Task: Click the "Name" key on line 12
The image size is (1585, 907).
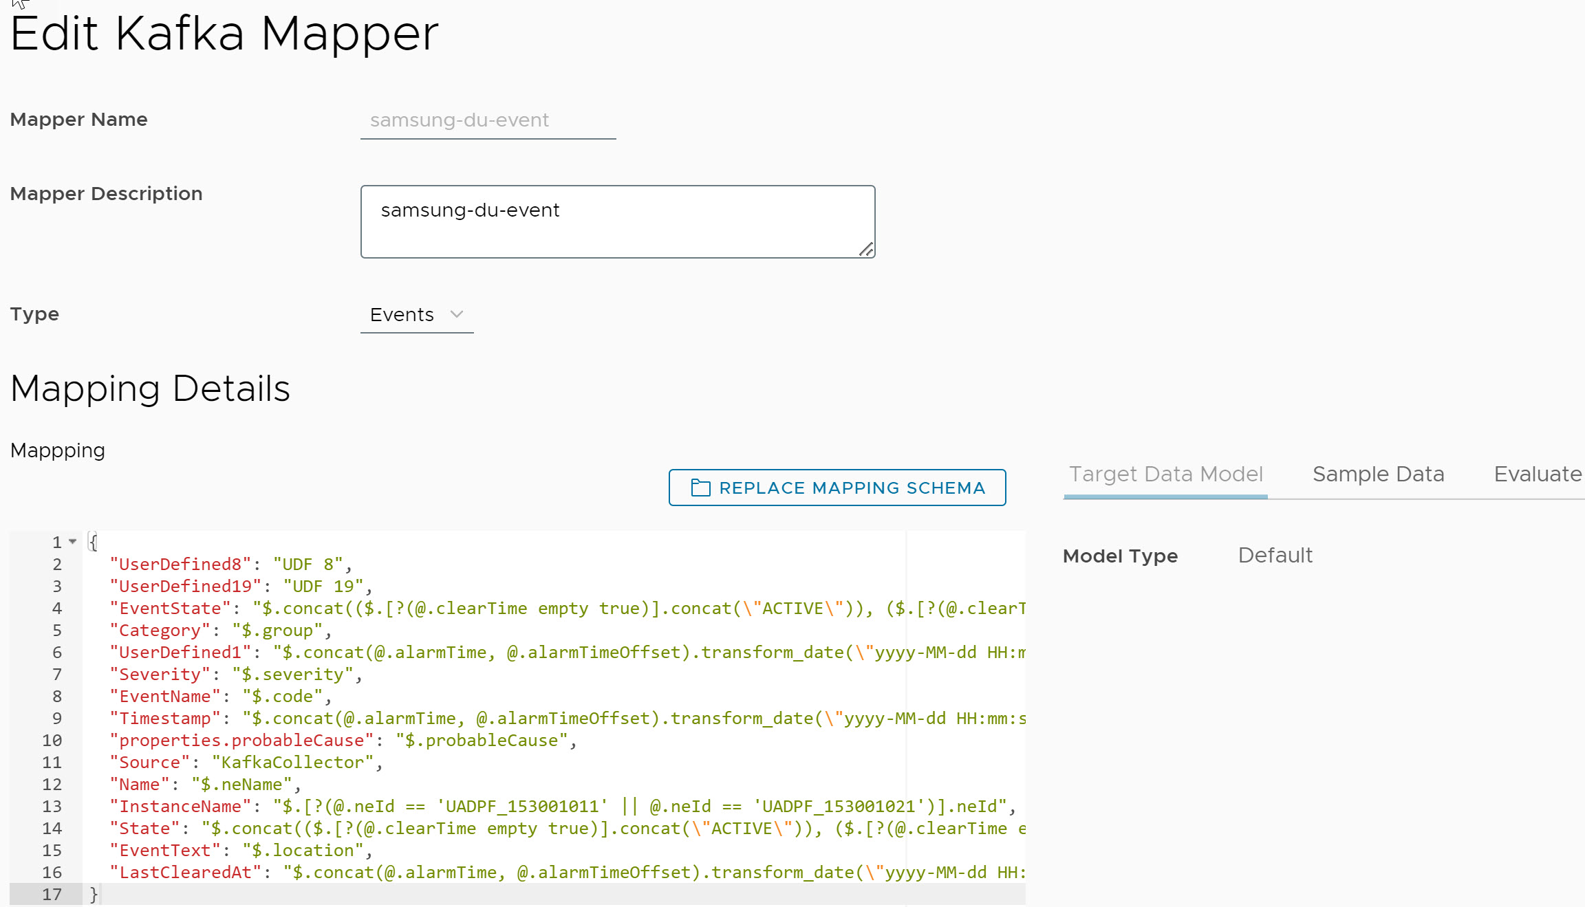Action: (x=140, y=785)
